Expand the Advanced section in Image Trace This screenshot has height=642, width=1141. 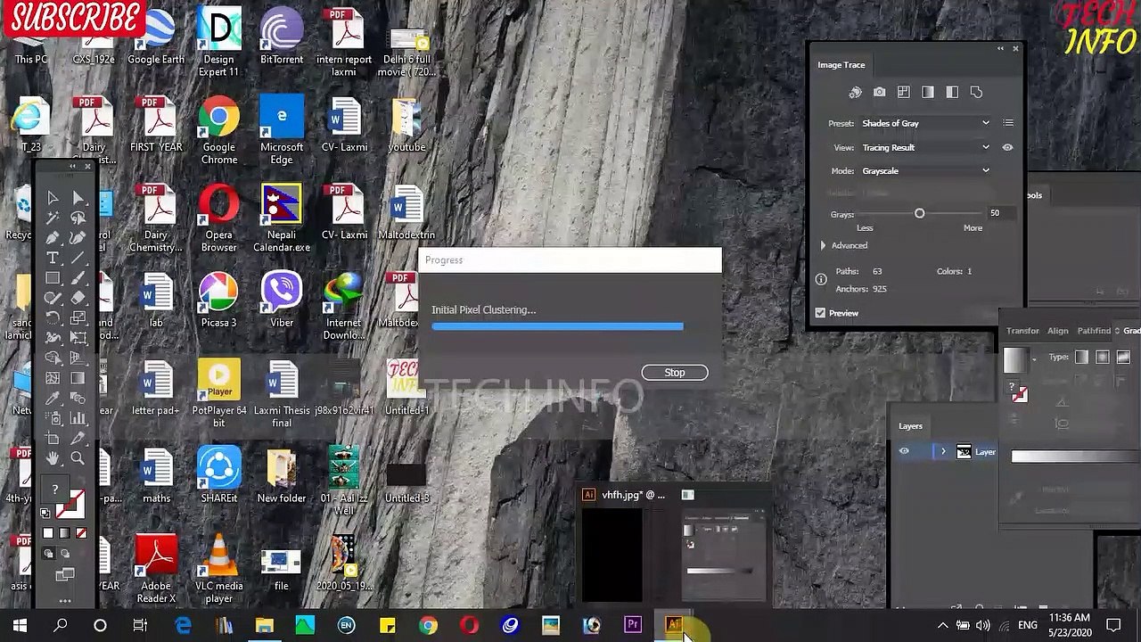824,245
